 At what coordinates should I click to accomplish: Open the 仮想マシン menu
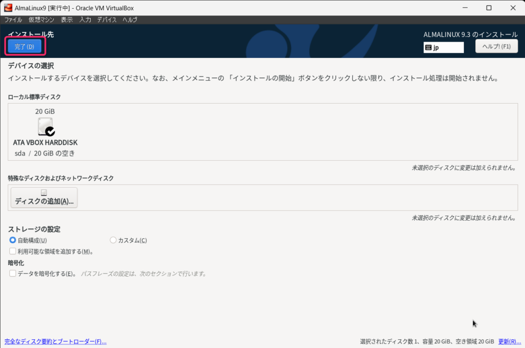point(41,20)
